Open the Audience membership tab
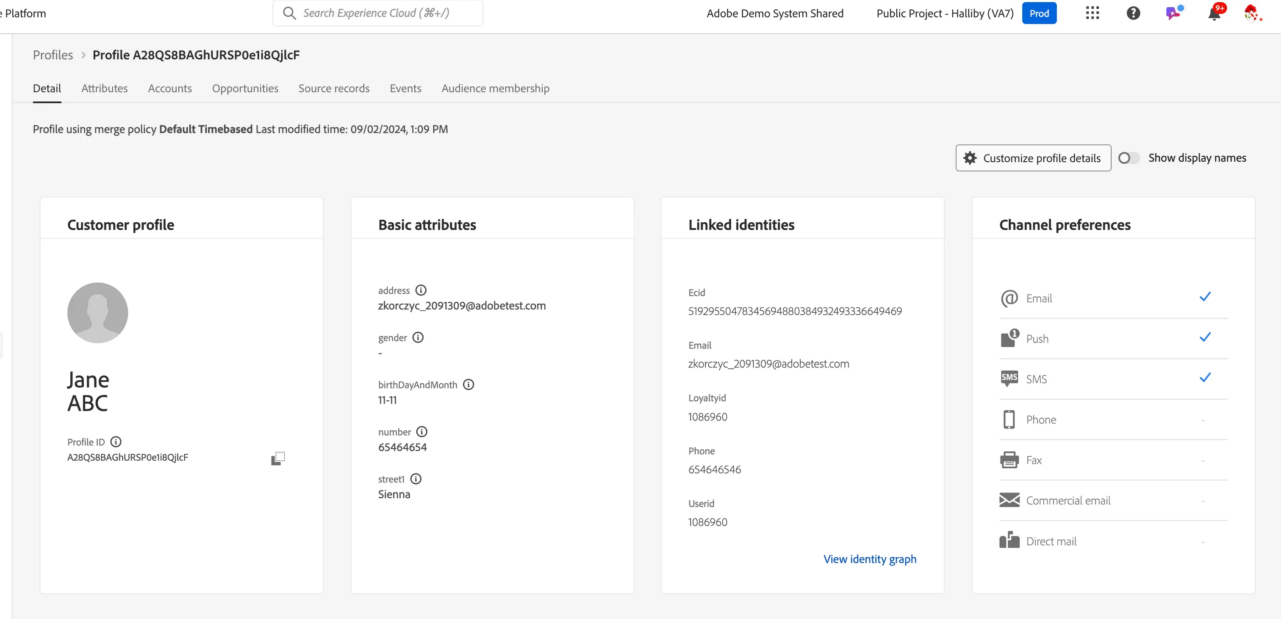 (x=495, y=88)
